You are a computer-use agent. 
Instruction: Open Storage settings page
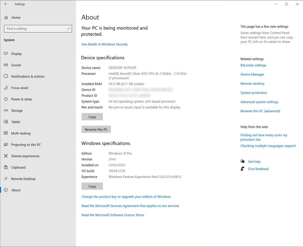pos(17,110)
